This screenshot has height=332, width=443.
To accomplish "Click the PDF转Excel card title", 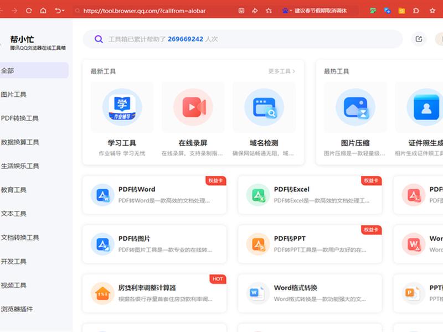I will [292, 189].
